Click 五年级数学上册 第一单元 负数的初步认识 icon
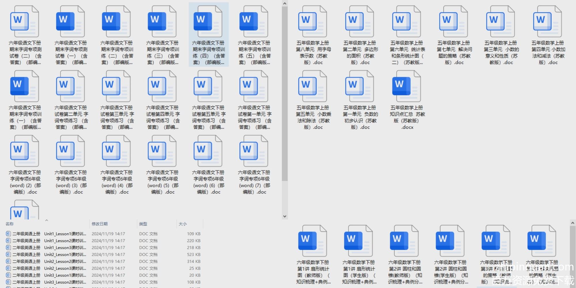The width and height of the screenshot is (576, 288). (x=359, y=86)
